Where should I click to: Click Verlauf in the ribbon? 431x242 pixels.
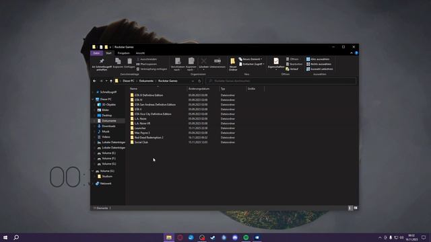pyautogui.click(x=292, y=69)
